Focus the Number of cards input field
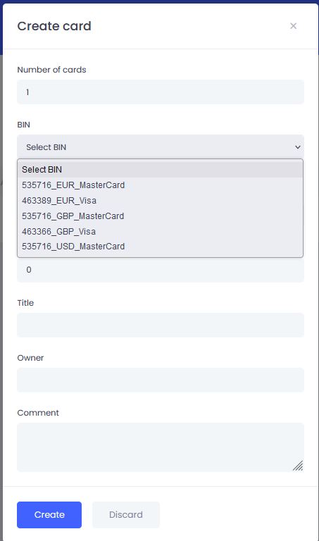Screen dimensions: 319x541 [x=161, y=92]
